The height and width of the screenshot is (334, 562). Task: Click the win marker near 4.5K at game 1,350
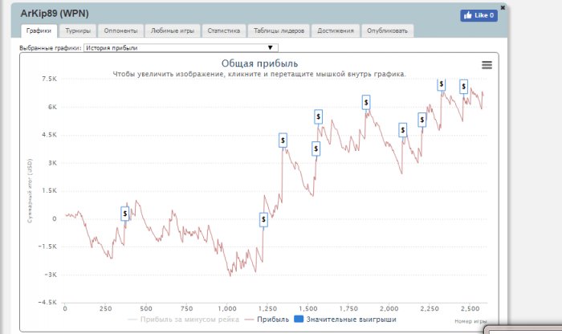click(283, 141)
